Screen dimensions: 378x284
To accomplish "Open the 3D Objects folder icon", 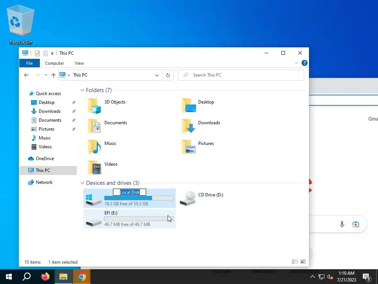I will 94,106.
